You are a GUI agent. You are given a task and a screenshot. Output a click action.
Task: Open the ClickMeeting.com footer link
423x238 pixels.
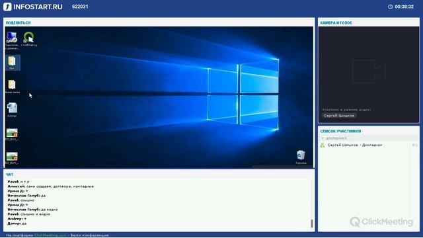point(50,235)
